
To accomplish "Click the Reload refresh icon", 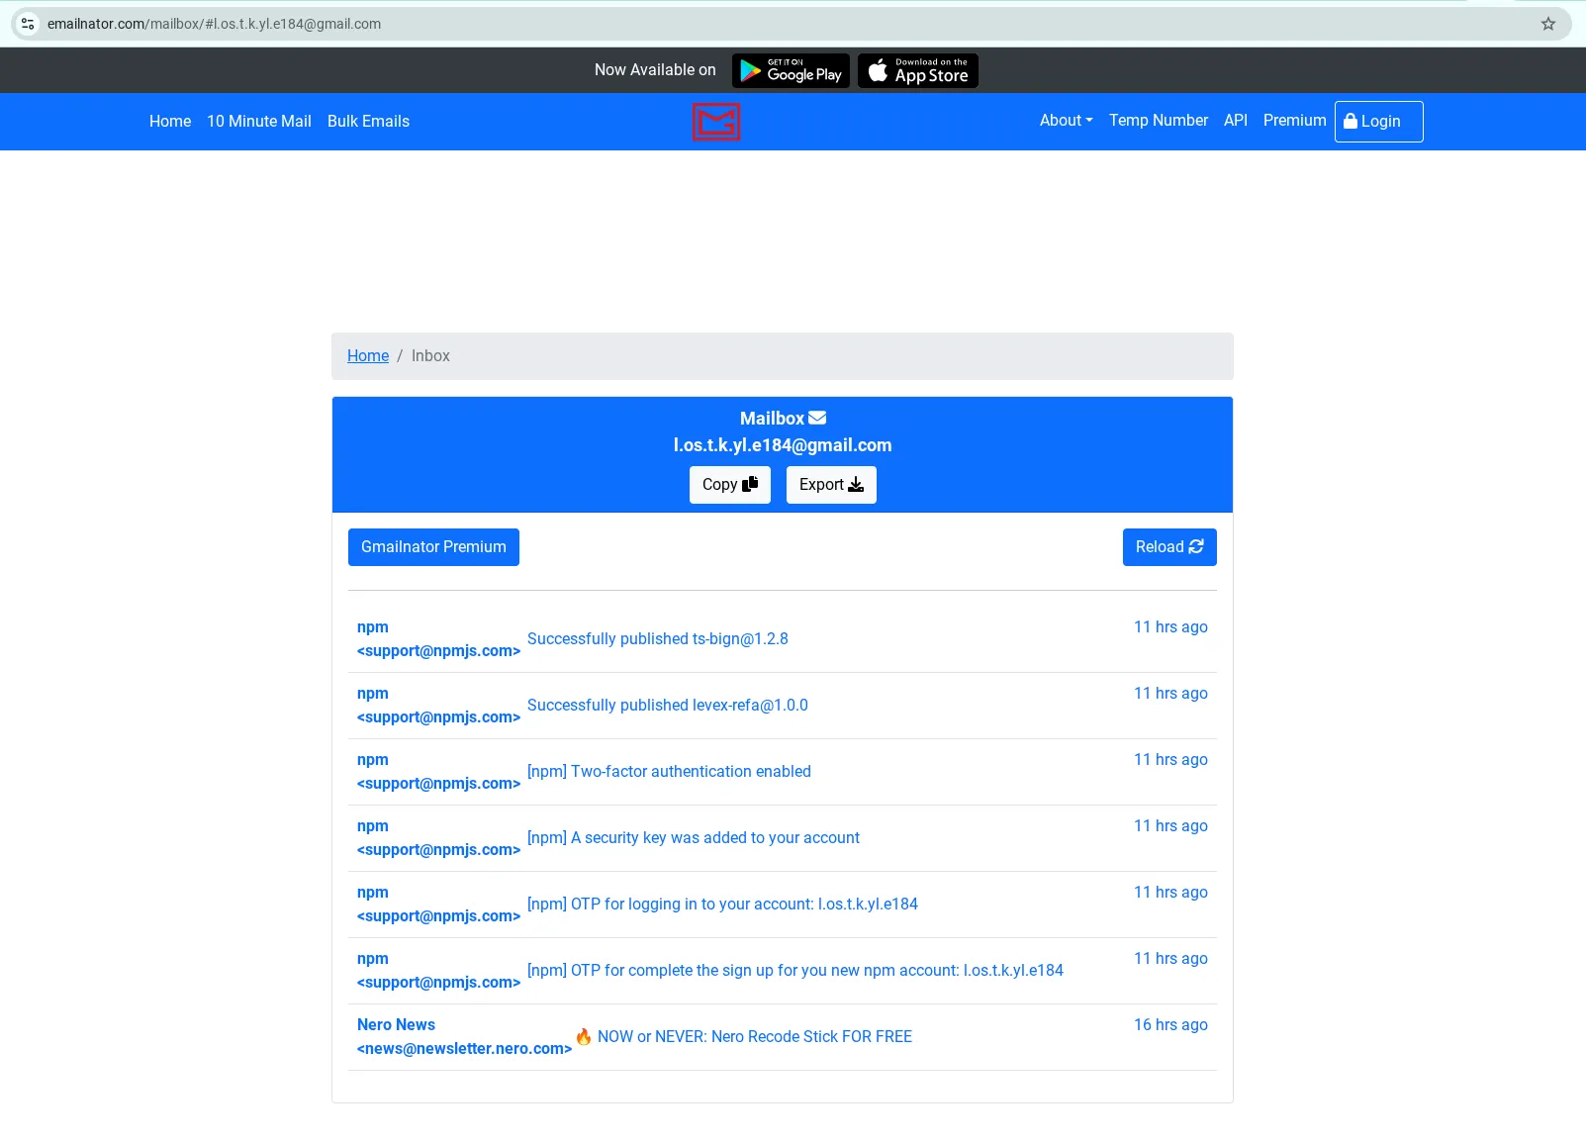I will (1197, 546).
